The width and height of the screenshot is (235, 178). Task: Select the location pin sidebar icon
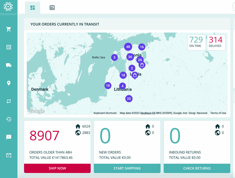9,83
